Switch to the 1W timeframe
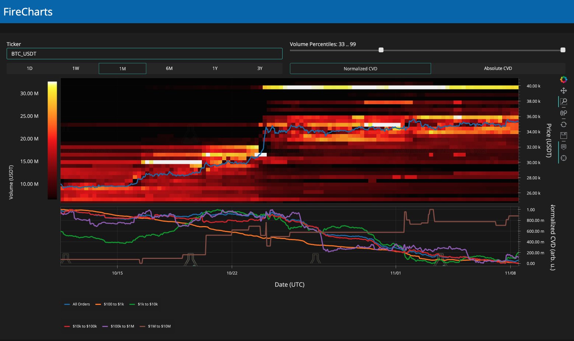Image resolution: width=574 pixels, height=341 pixels. [x=76, y=68]
